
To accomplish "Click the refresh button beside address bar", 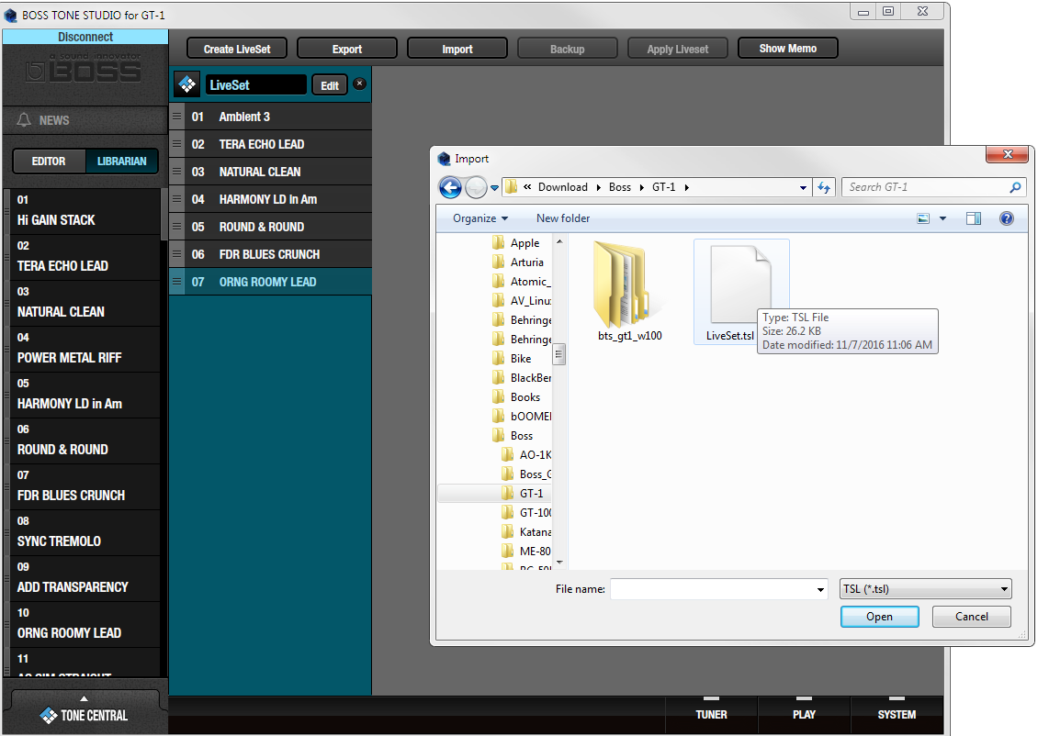I will click(824, 188).
